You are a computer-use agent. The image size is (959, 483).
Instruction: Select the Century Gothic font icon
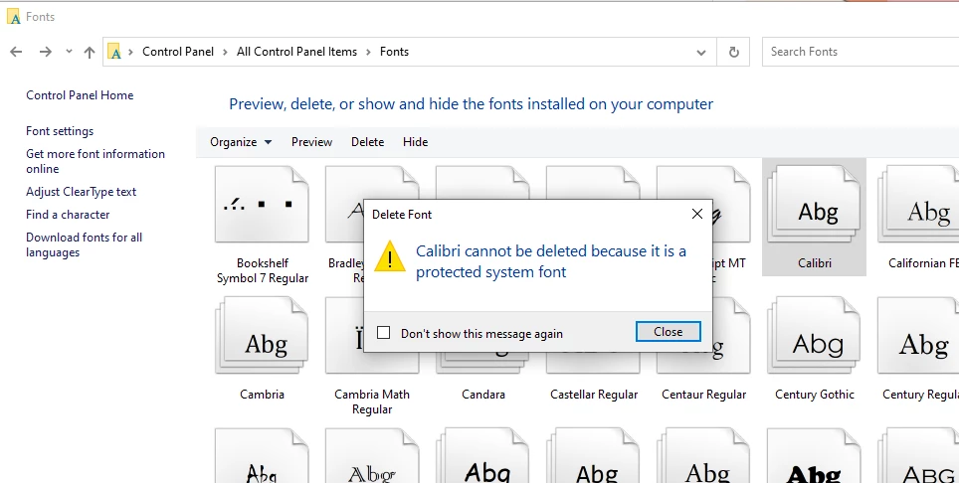tap(814, 336)
